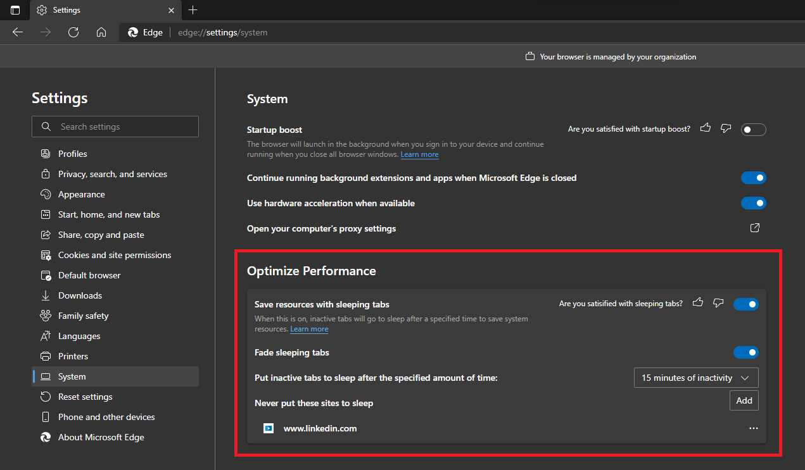Click the sleeping tabs Learn more link
805x470 pixels.
[x=309, y=328]
